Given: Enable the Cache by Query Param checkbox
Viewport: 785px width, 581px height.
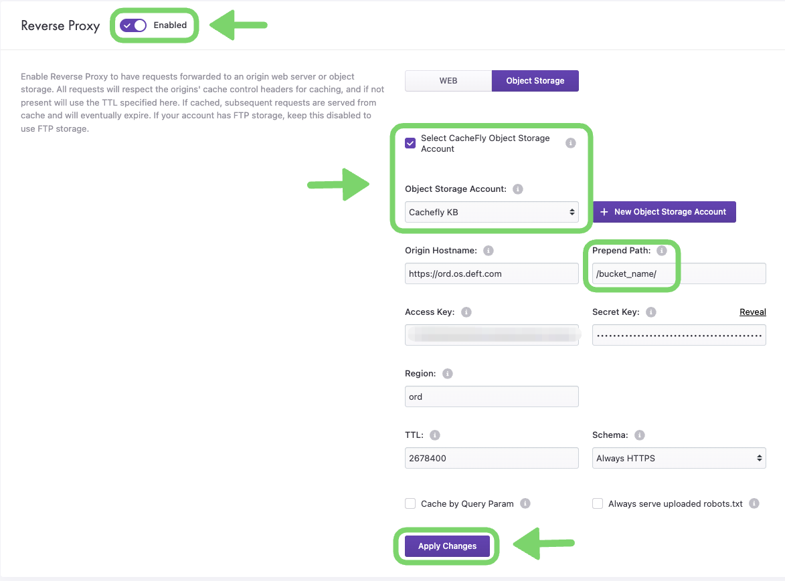Looking at the screenshot, I should (410, 503).
